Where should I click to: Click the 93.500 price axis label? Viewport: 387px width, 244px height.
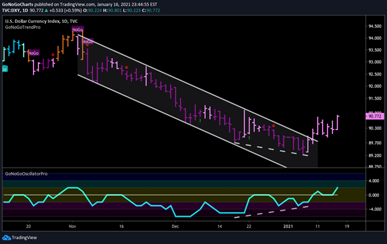coord(375,50)
